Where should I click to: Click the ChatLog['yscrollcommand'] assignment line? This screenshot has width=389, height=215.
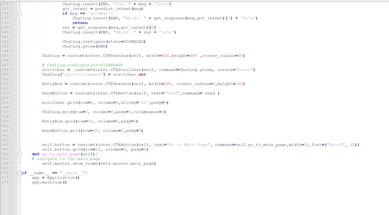[x=94, y=75]
